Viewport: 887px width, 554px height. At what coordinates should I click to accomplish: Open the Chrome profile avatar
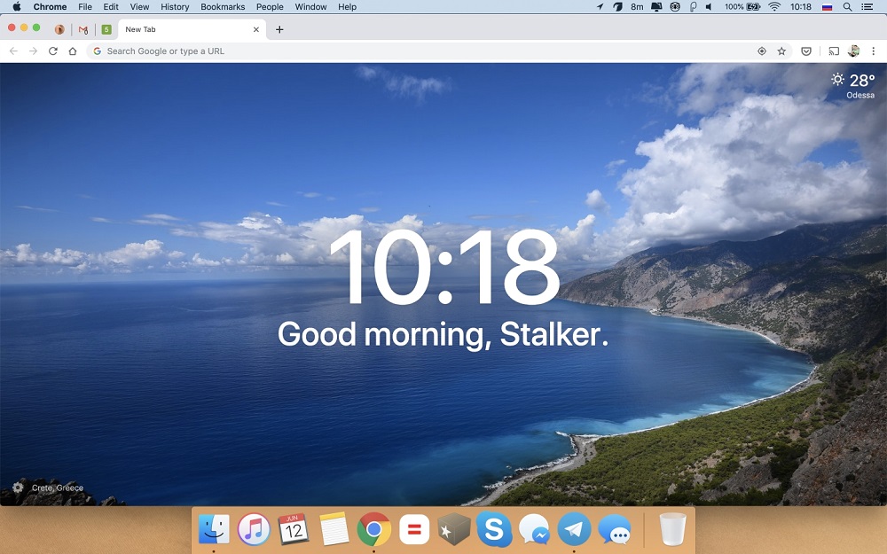tap(853, 51)
